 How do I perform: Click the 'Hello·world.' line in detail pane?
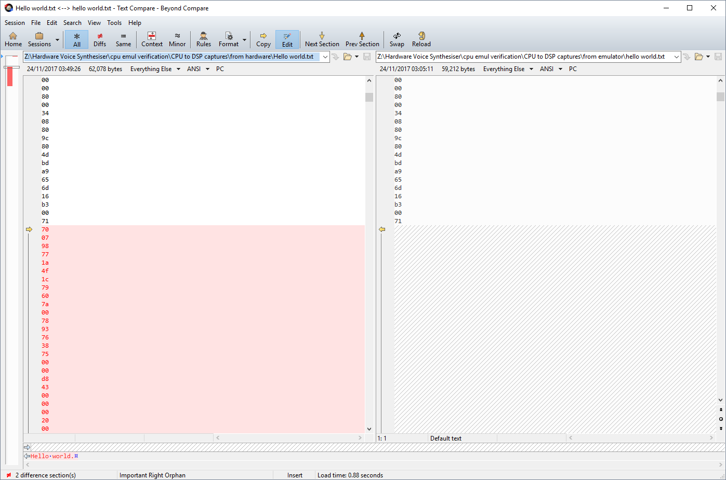point(54,456)
